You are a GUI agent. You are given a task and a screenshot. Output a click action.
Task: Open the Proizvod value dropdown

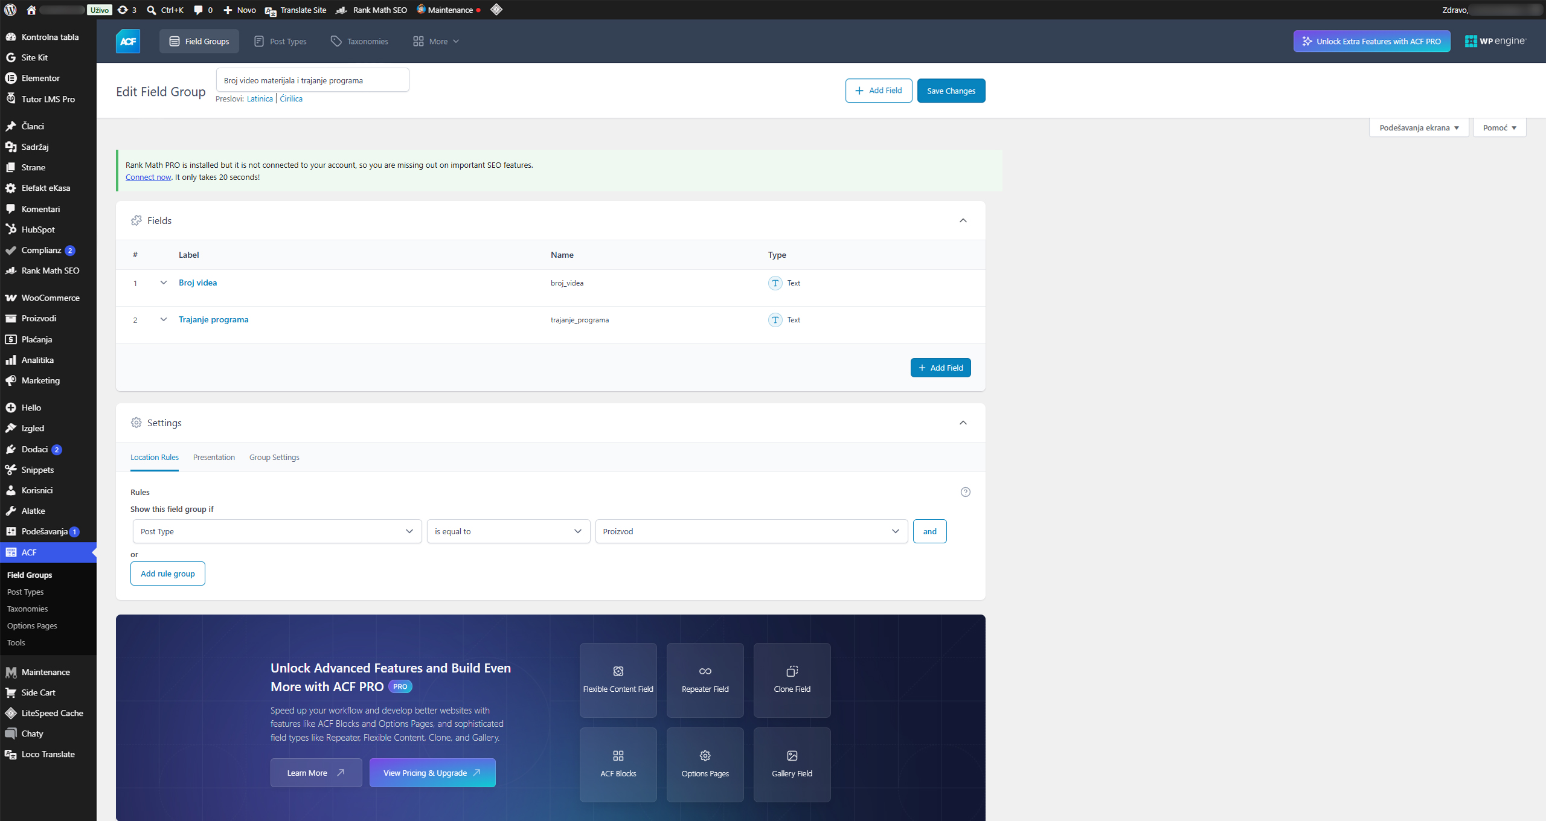tap(751, 531)
